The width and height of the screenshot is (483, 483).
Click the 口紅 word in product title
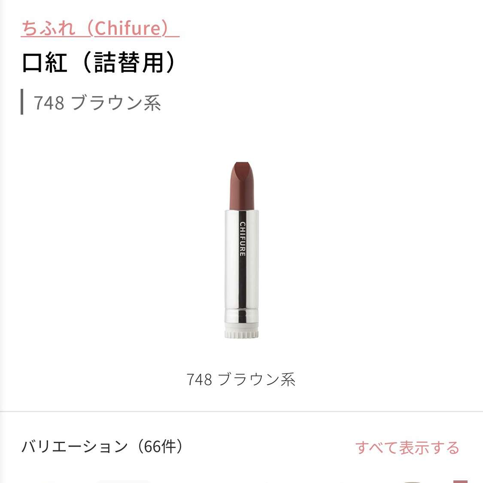[x=45, y=63]
